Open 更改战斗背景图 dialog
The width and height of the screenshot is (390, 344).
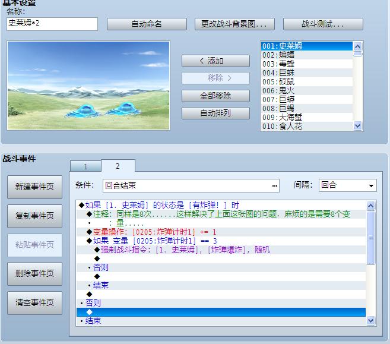pos(234,24)
